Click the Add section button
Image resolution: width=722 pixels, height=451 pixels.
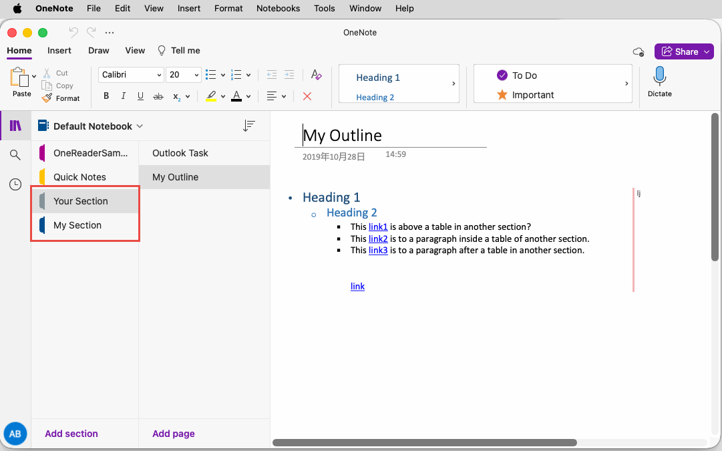71,434
